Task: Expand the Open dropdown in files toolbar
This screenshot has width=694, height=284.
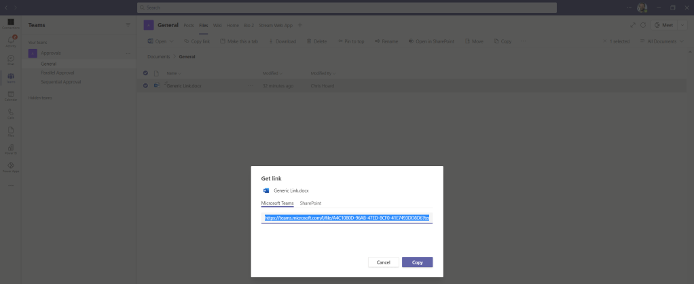Action: point(170,41)
